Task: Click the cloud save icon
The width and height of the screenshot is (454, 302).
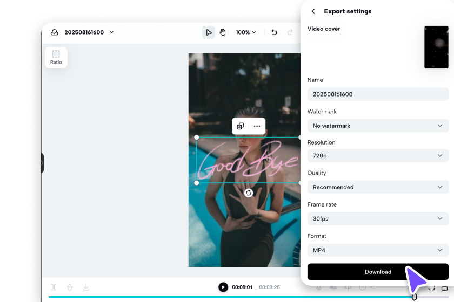Action: click(55, 32)
